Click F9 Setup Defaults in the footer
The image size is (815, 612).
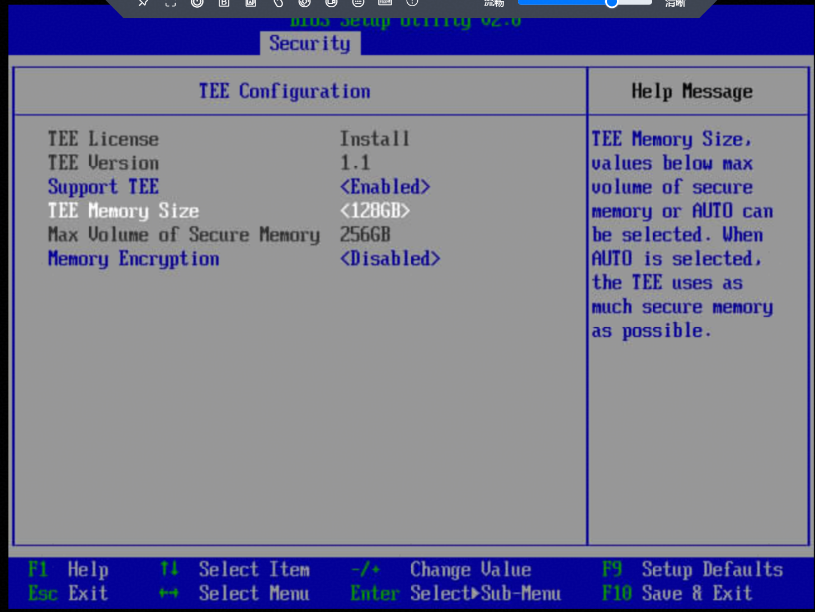point(692,569)
